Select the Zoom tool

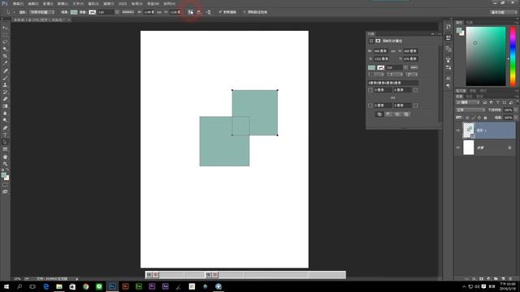5,164
